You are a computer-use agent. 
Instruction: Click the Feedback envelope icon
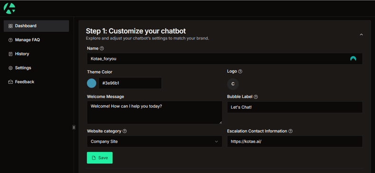click(10, 82)
